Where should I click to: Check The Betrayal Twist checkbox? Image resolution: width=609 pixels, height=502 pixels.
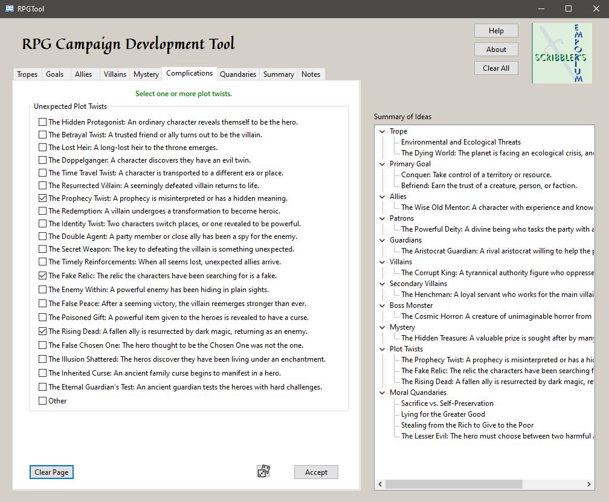click(42, 135)
